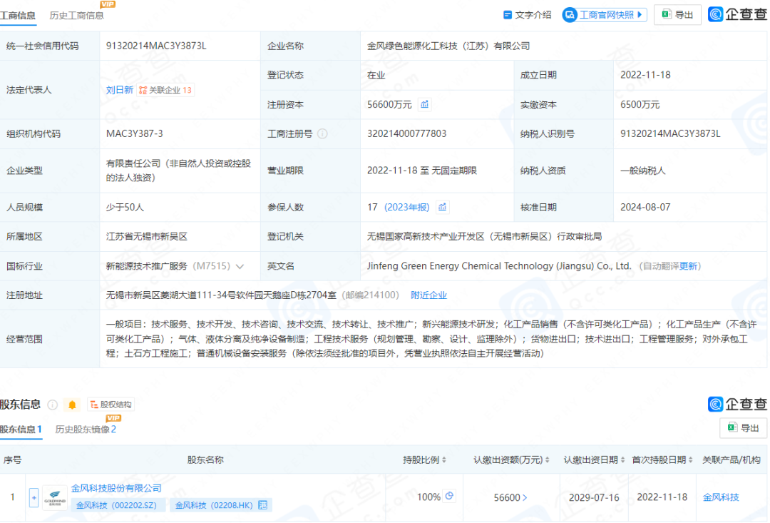Open the 56600 subscribed capital detail link
Image resolution: width=770 pixels, height=523 pixels.
coord(510,497)
